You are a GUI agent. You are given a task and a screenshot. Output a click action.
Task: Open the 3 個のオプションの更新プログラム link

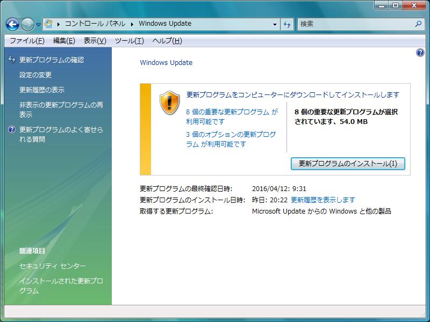coord(231,135)
